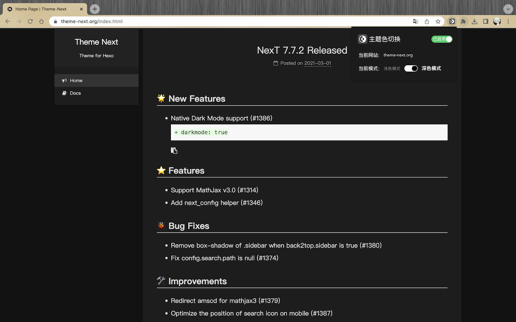Click 'Add next_config helper (#1346)' item
Viewport: 516px width, 322px height.
[x=216, y=203]
